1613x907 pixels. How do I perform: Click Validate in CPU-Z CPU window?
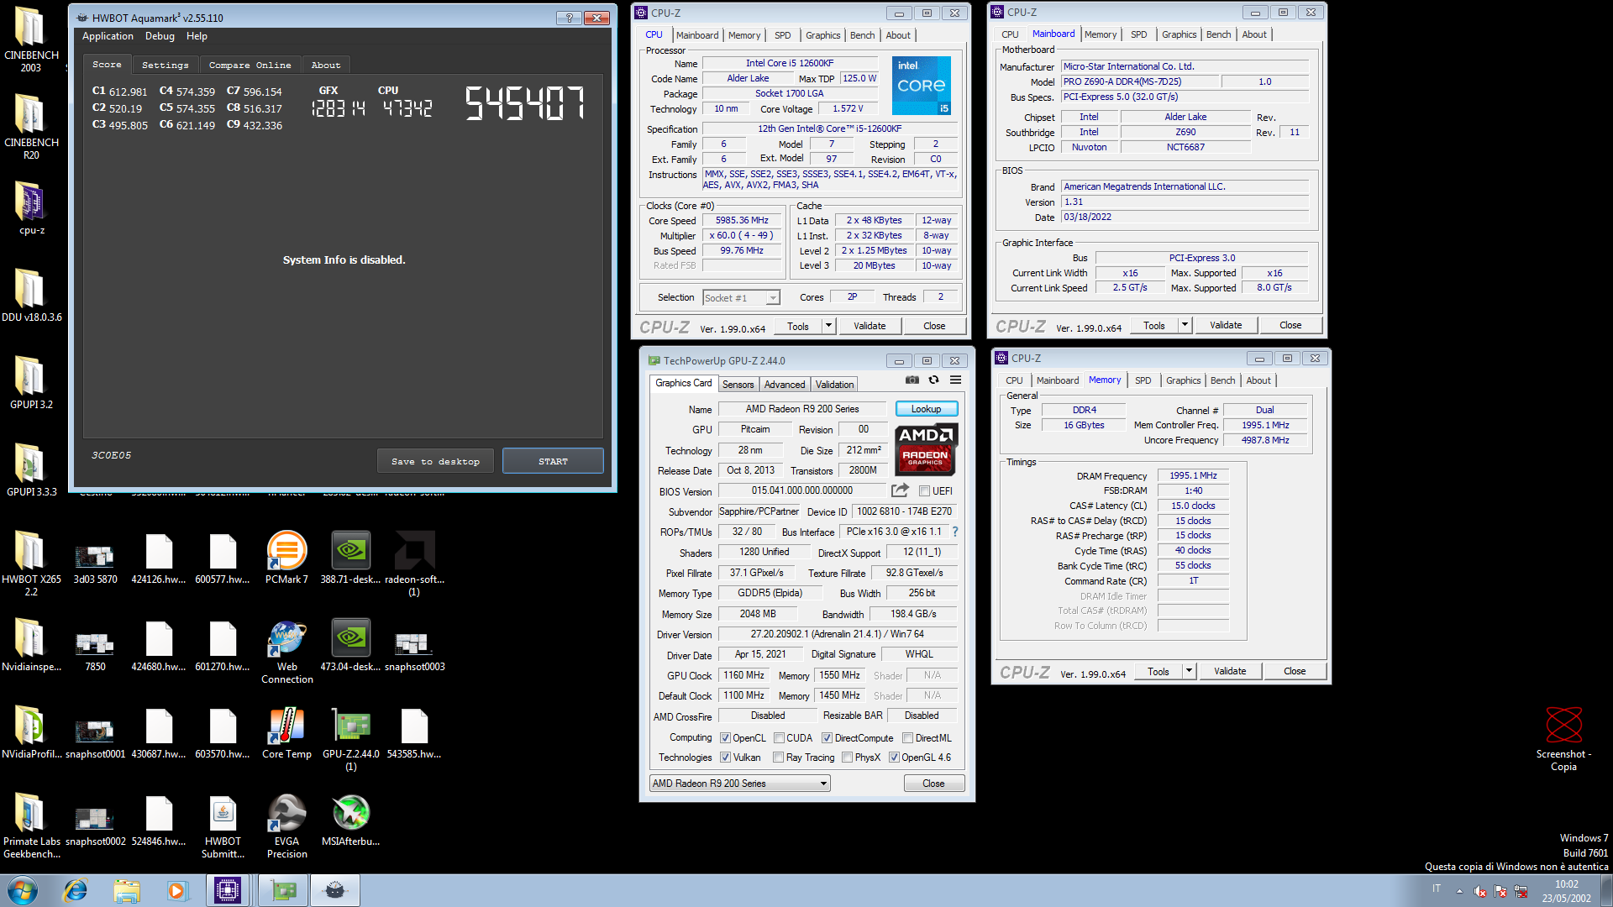pyautogui.click(x=870, y=326)
